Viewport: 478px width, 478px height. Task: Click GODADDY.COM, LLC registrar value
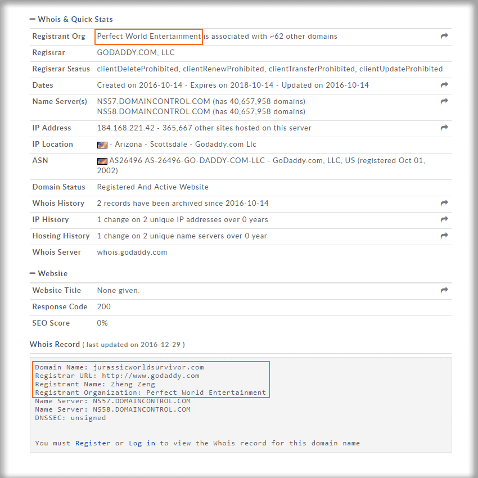coord(136,52)
